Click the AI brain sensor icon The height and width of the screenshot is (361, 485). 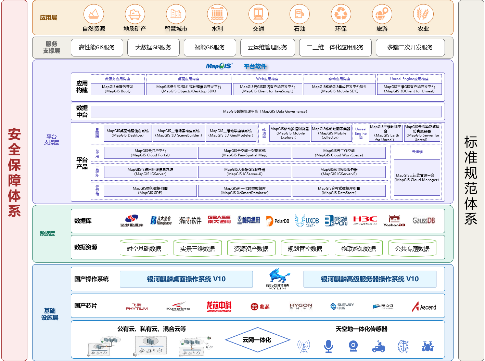(x=403, y=346)
